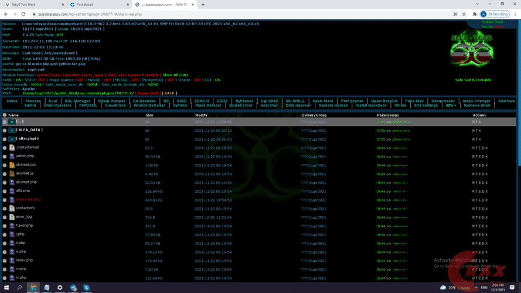This screenshot has width=521, height=293.
Task: Open Windows taskbar search magnifier
Action: 19,288
